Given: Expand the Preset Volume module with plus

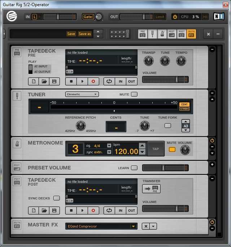Looking at the screenshot, I should 212,164.
